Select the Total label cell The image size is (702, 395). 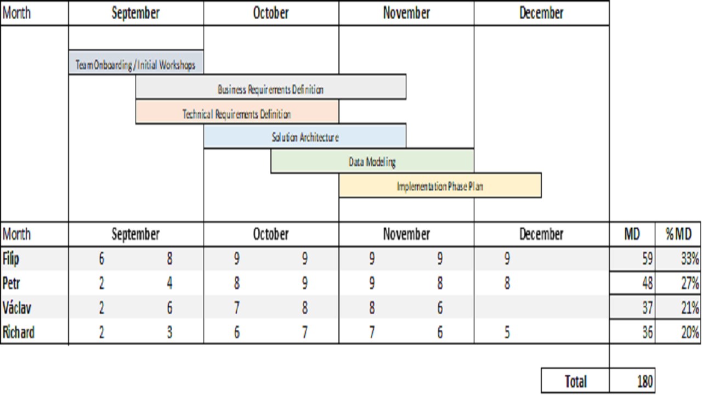[x=575, y=381]
